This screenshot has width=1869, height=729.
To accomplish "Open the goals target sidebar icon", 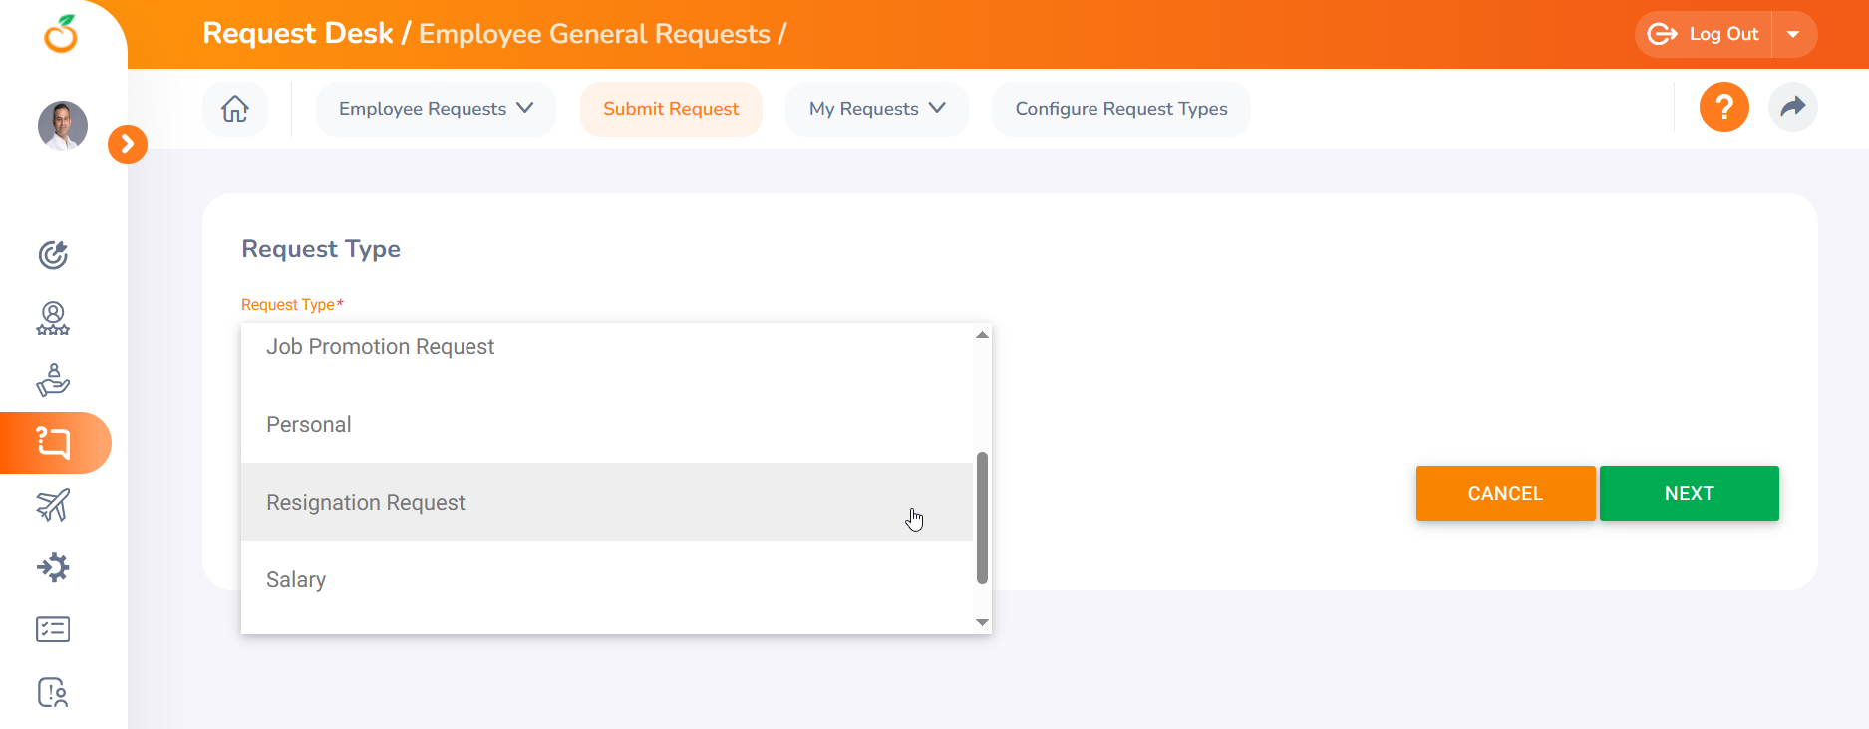I will click(x=53, y=255).
